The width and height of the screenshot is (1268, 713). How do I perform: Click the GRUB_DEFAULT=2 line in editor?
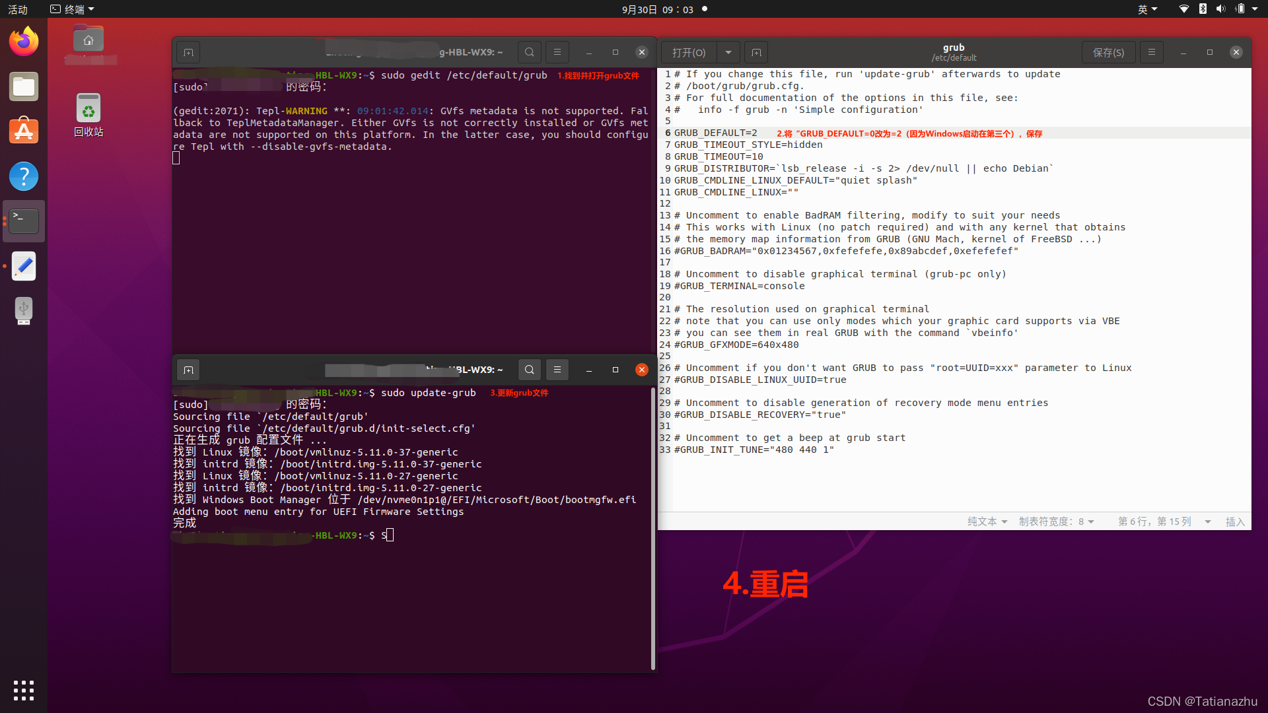click(716, 133)
